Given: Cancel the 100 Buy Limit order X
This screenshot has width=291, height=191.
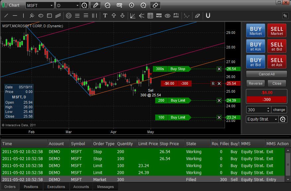Looking at the screenshot, I should click(x=219, y=118).
